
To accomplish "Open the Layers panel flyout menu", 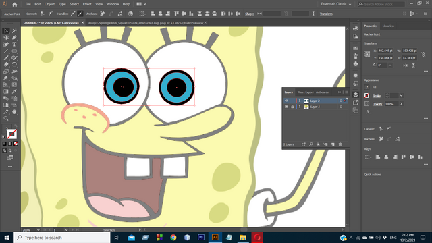I will click(346, 92).
